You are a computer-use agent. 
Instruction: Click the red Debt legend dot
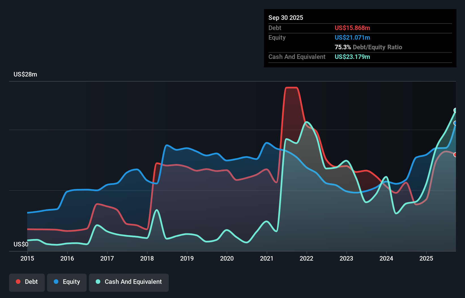point(18,282)
